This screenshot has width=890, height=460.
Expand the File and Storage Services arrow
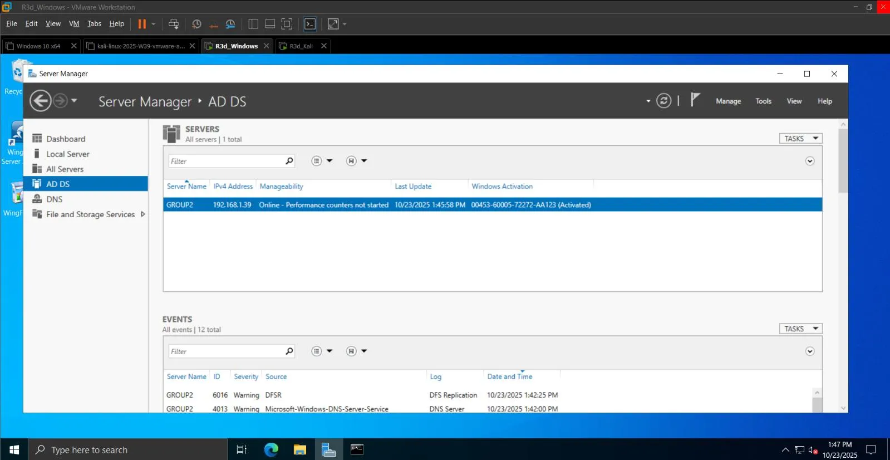click(x=143, y=214)
